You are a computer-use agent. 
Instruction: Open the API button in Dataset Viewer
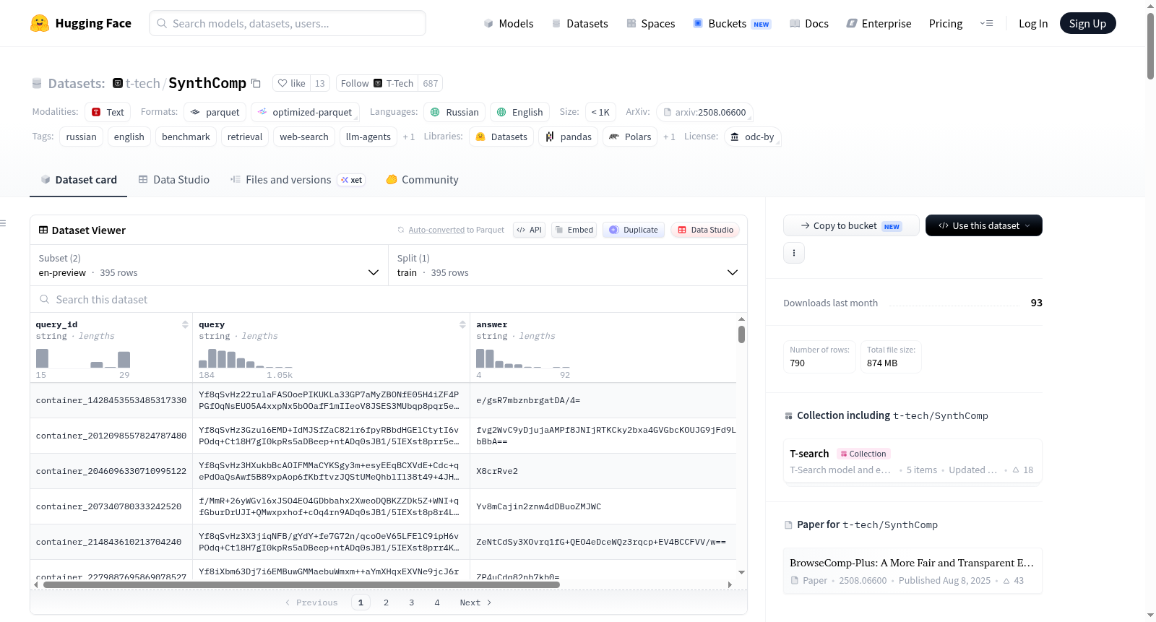(x=529, y=230)
